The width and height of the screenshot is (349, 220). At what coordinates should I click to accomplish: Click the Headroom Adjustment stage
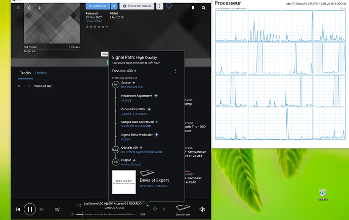pos(137,96)
